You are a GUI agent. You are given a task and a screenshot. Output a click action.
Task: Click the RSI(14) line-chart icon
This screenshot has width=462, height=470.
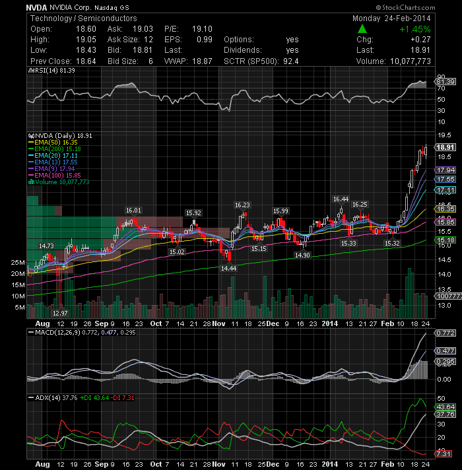[x=31, y=71]
